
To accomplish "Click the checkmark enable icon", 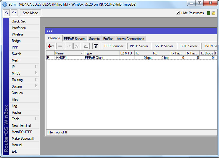I will tap(69, 46).
